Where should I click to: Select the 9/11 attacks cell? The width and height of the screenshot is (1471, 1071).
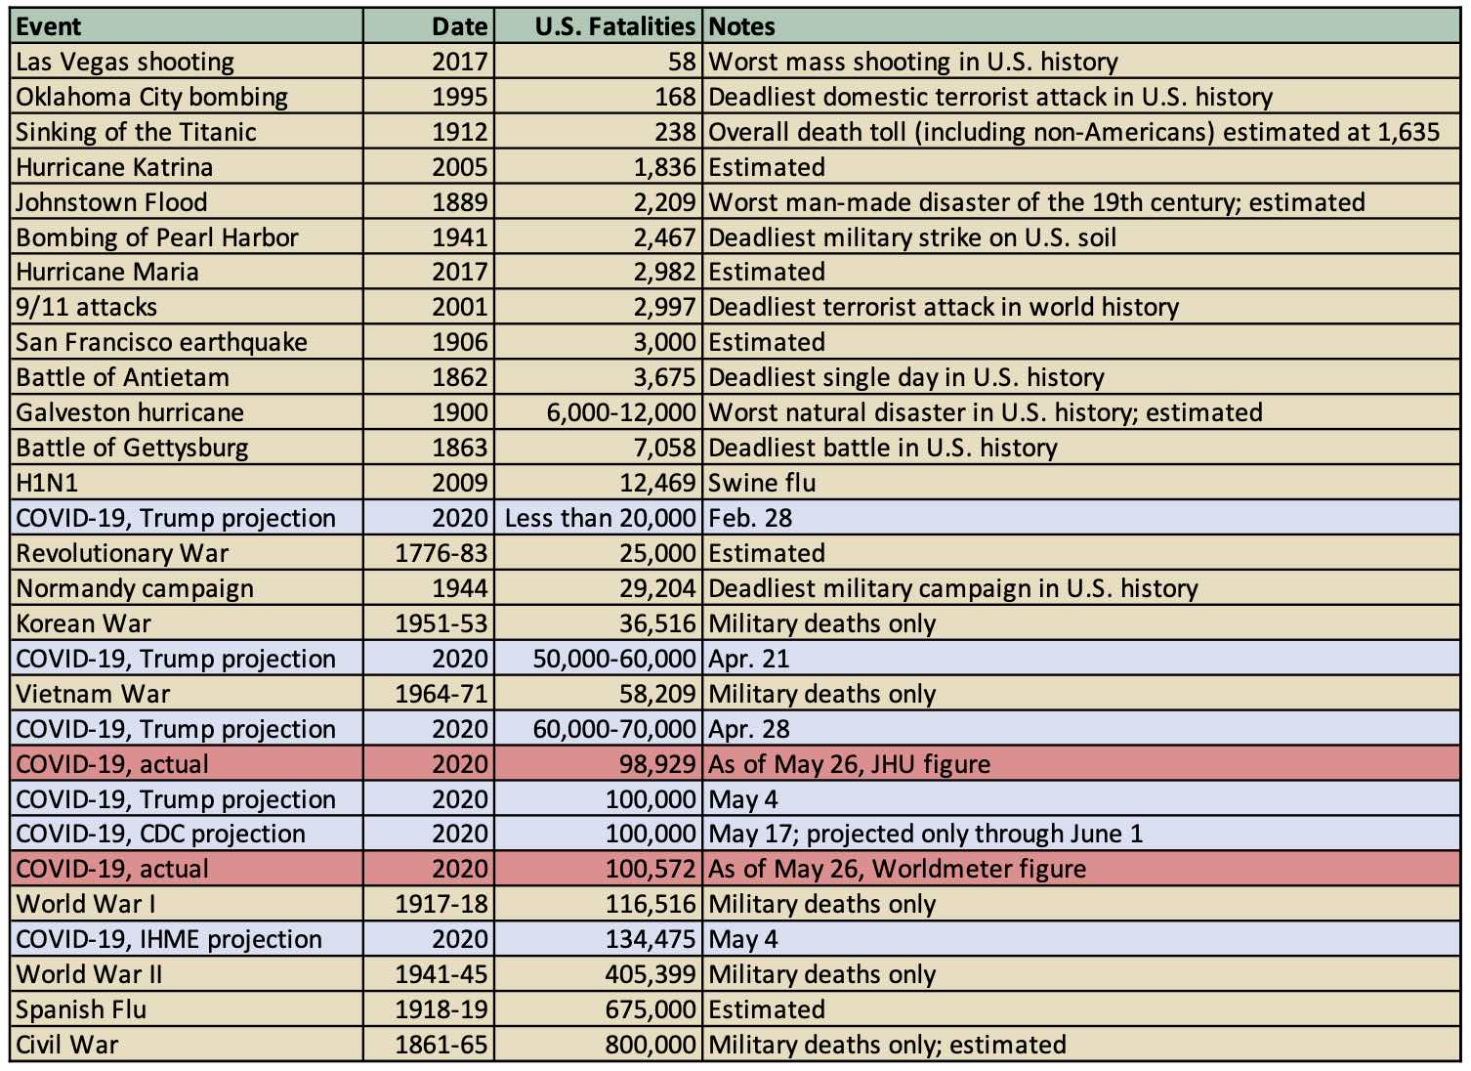coord(187,307)
